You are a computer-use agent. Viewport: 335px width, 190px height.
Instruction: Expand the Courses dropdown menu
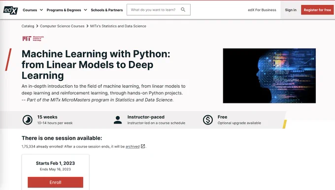(x=33, y=10)
